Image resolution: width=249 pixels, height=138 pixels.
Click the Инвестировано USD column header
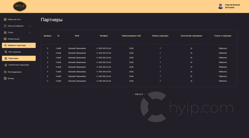(131, 36)
